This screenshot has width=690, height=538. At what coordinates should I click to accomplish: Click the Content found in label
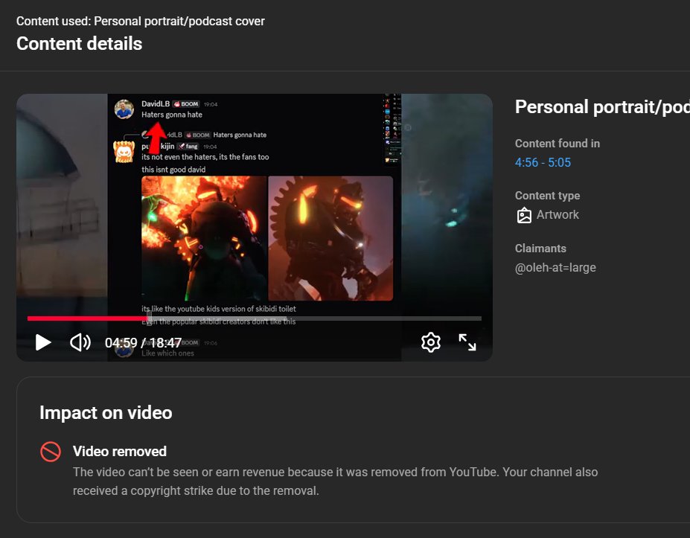pos(557,144)
